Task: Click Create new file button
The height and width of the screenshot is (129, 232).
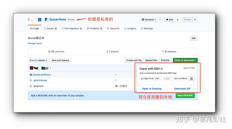Action: pos(134,60)
